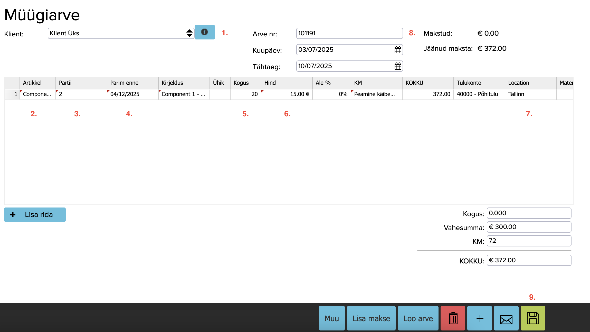The height and width of the screenshot is (332, 590).
Task: Open the Tähtaeg calendar picker icon
Action: click(x=398, y=66)
